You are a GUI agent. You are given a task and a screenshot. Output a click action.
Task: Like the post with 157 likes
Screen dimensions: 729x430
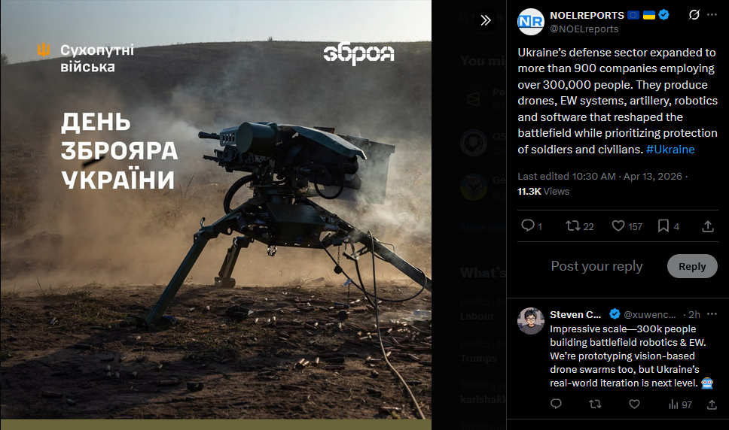click(627, 226)
